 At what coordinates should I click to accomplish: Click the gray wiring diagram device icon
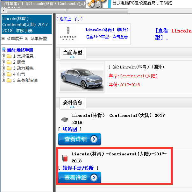click(x=65, y=119)
